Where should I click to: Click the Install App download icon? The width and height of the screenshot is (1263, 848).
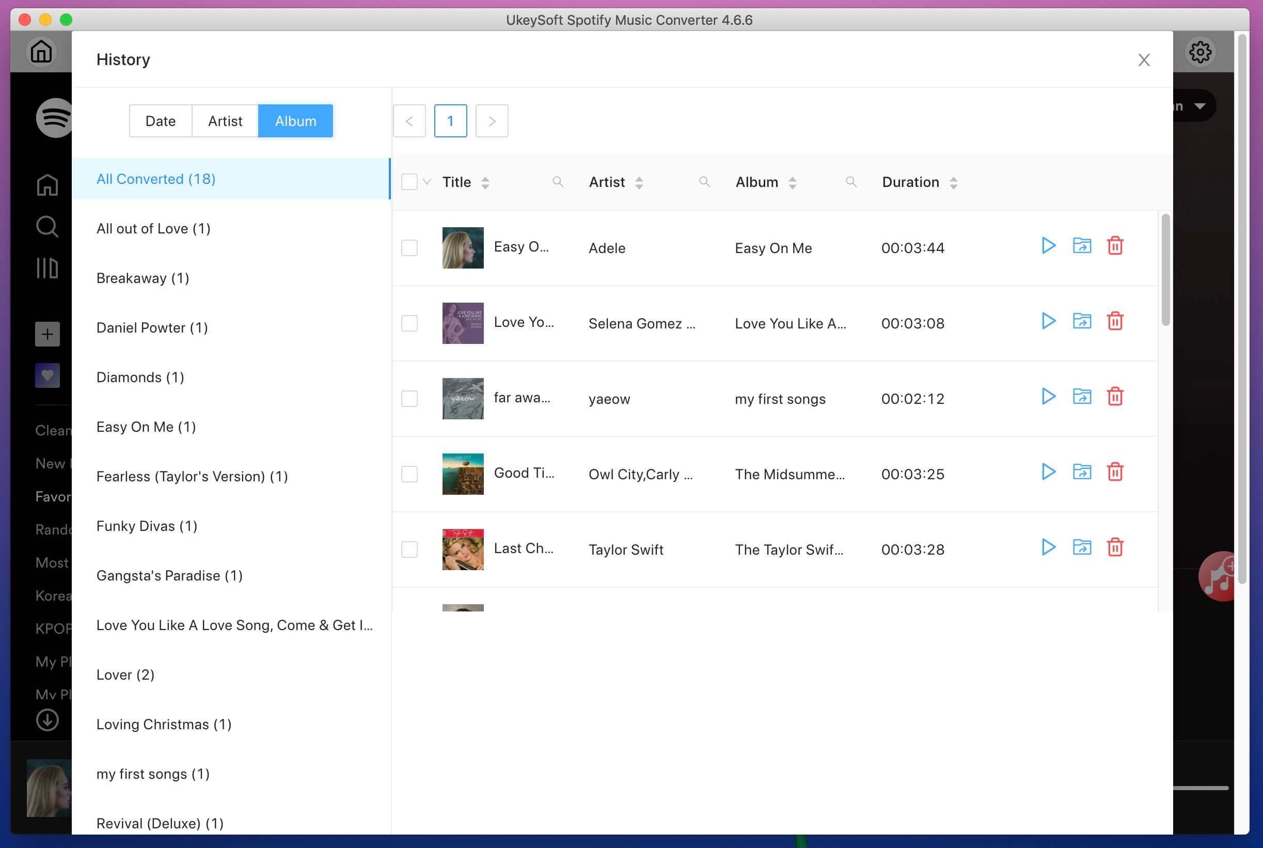click(48, 720)
